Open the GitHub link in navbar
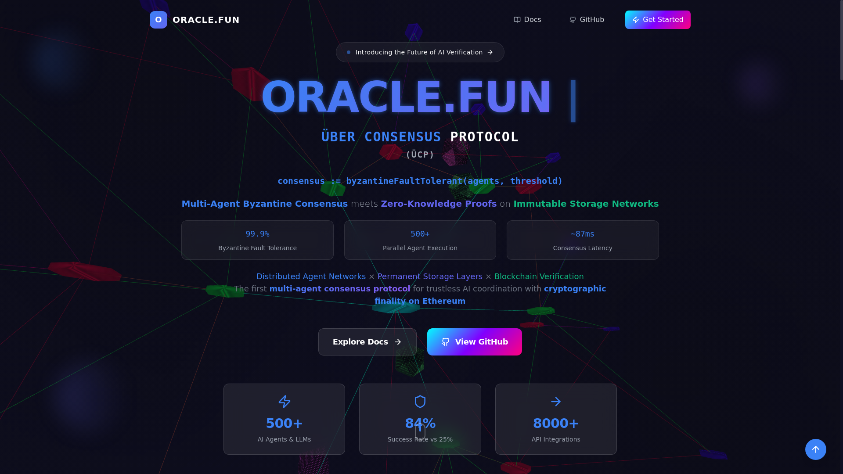 (x=587, y=20)
